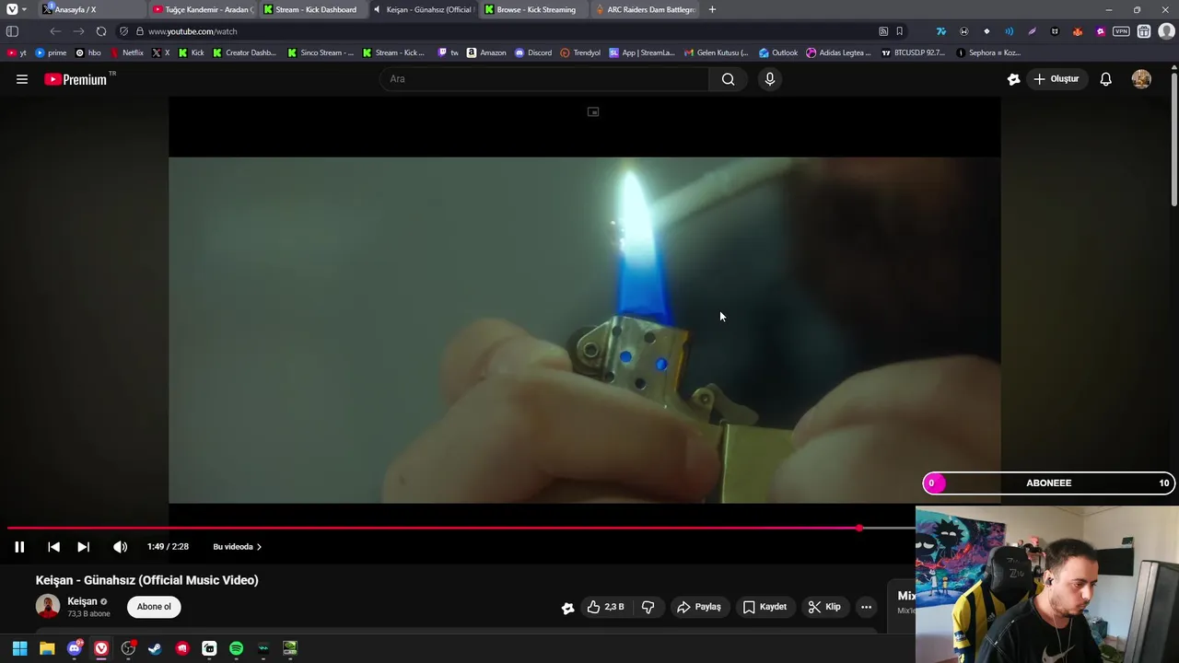Open the 'prime' bookmark
The width and height of the screenshot is (1179, 663).
[51, 52]
